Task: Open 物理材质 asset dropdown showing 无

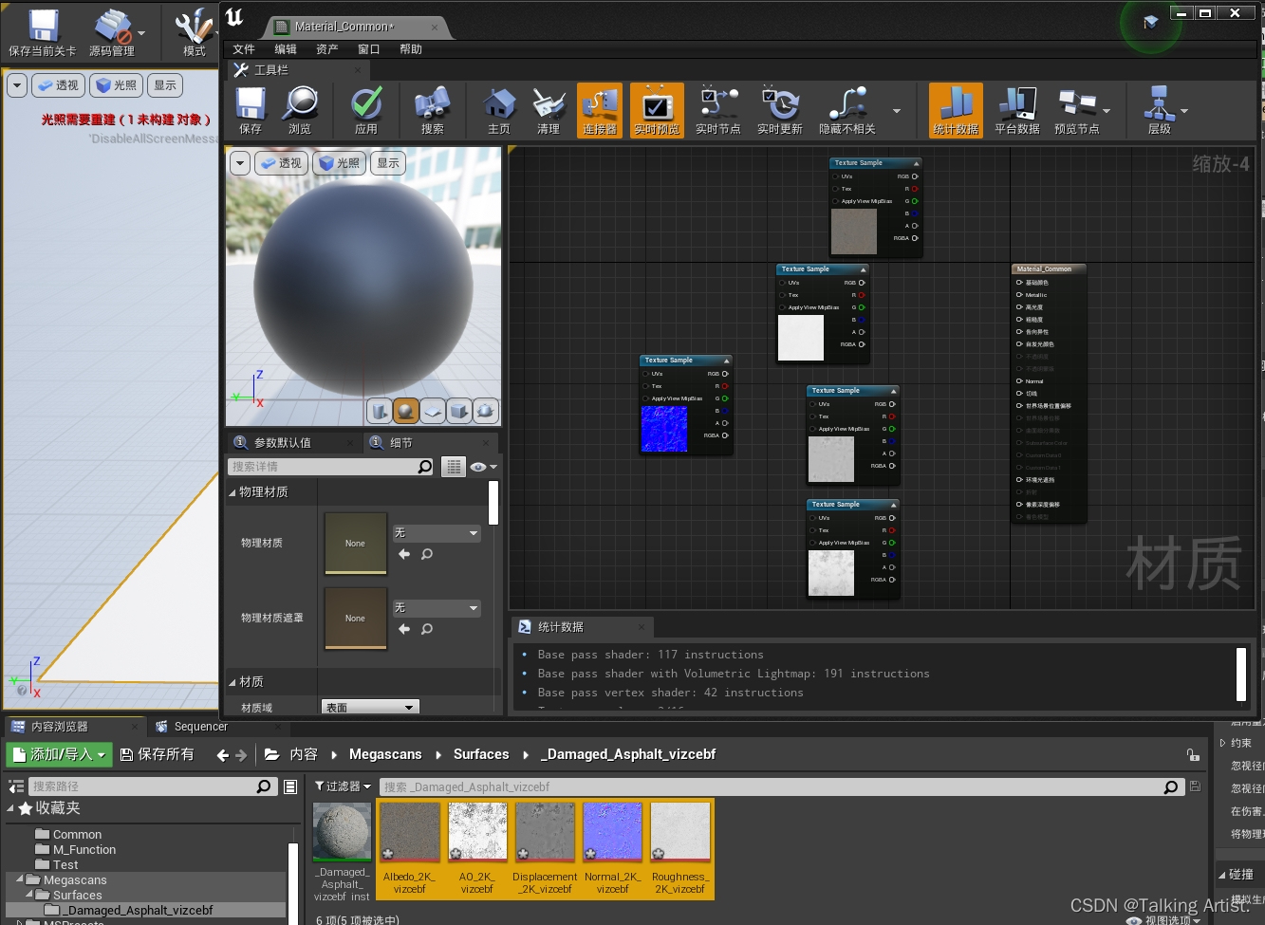Action: click(x=437, y=533)
